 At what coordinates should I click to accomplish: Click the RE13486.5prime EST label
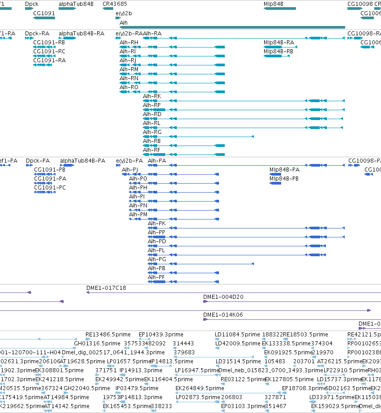(108, 335)
